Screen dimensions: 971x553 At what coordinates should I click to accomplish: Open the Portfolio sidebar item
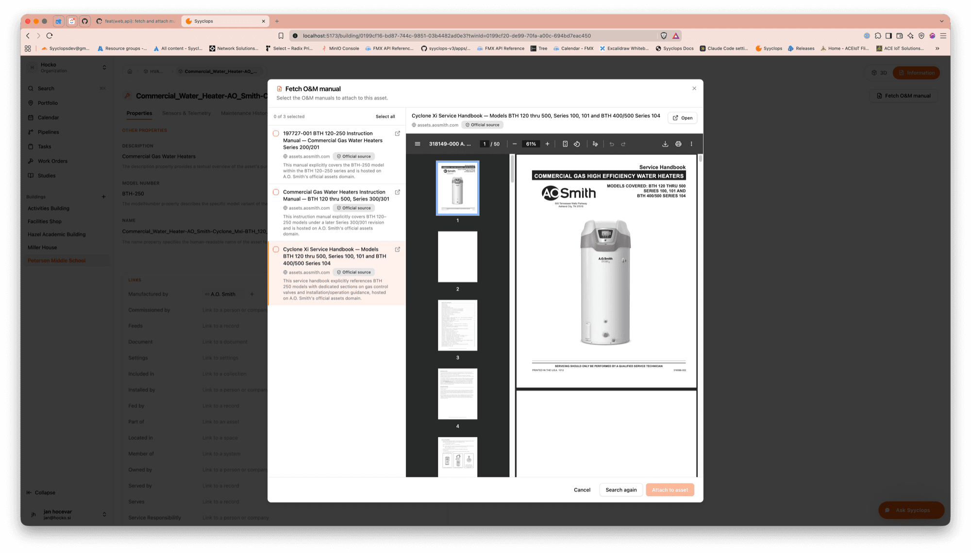[x=48, y=103]
